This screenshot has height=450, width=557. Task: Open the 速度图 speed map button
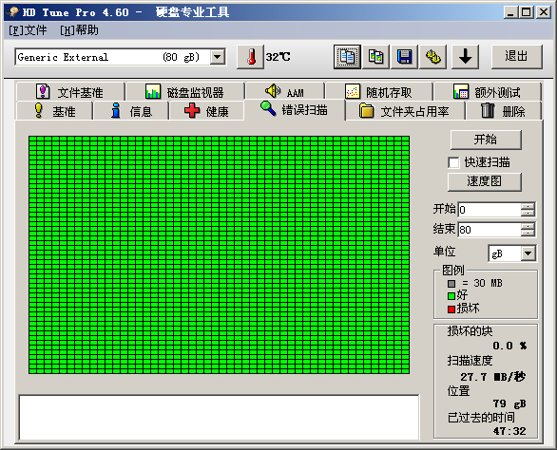click(485, 181)
